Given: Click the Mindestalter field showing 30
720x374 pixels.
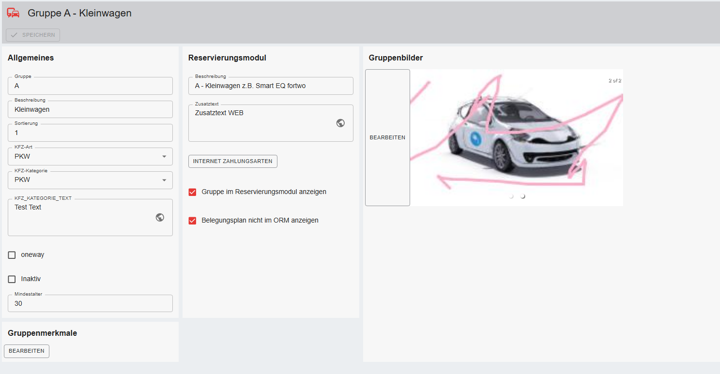Looking at the screenshot, I should point(90,304).
